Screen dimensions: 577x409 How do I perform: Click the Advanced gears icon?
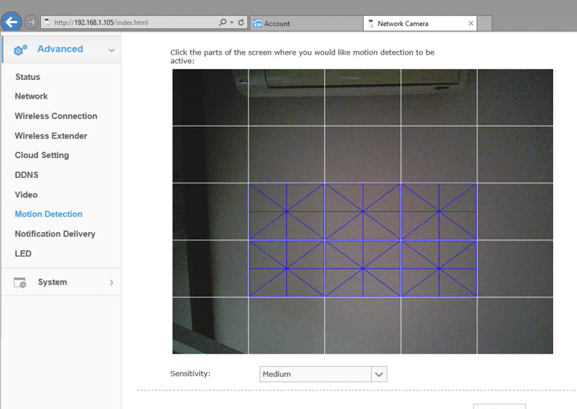[20, 50]
